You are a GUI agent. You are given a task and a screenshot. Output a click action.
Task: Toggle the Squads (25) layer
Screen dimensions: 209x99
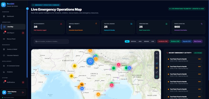tap(187, 41)
